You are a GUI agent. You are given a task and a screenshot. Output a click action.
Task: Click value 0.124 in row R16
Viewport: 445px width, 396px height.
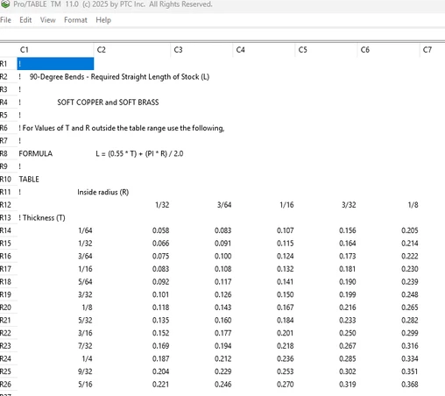pyautogui.click(x=286, y=257)
